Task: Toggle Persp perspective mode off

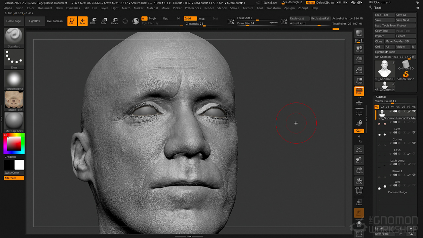Action: [359, 91]
